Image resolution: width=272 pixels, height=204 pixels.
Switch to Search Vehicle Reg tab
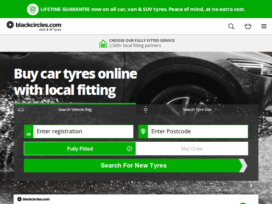[75, 110]
